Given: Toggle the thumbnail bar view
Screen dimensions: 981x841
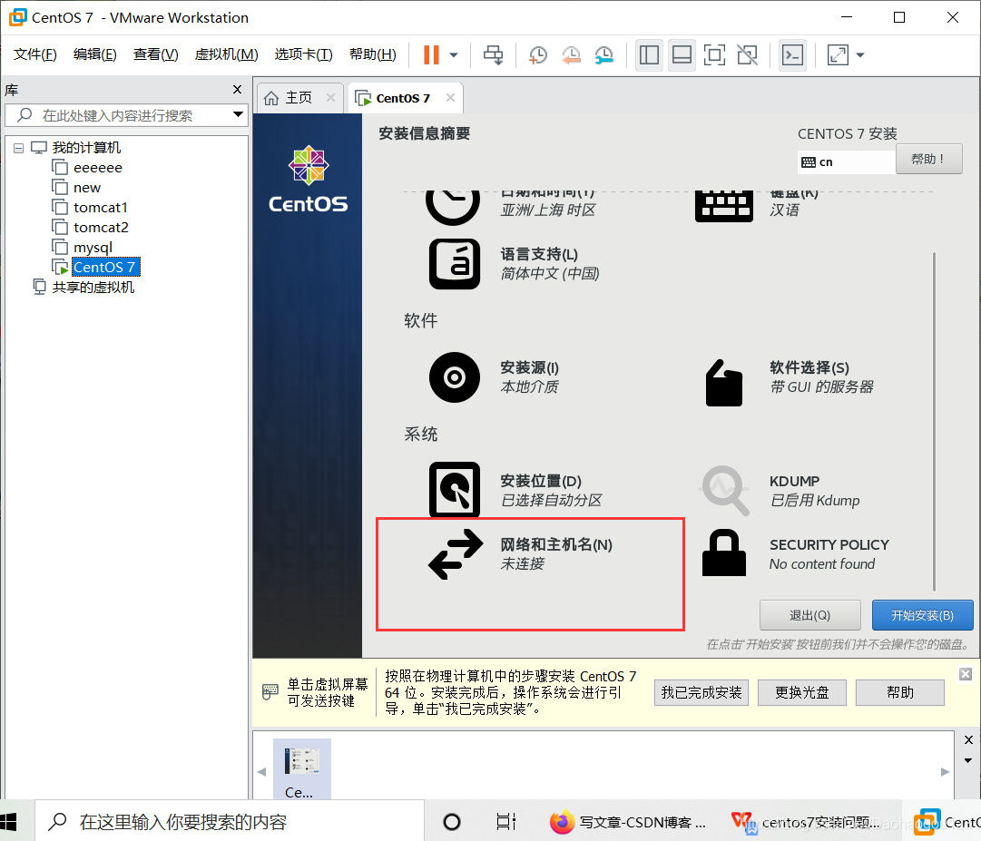Looking at the screenshot, I should (682, 55).
